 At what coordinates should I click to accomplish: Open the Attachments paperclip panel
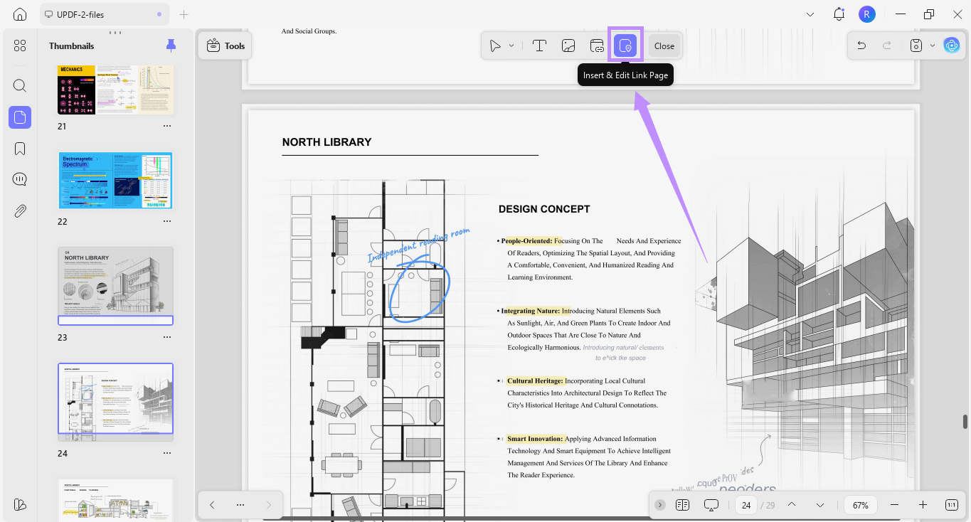click(20, 211)
